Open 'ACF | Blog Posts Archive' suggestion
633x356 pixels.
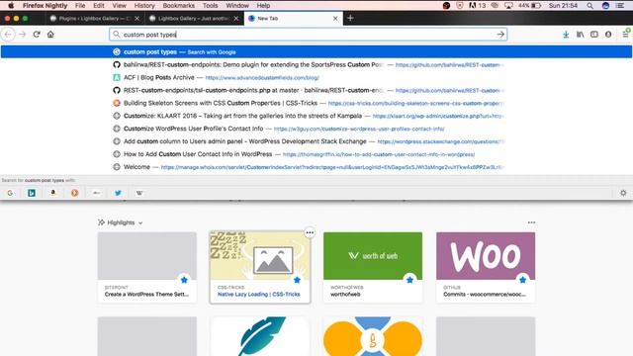tap(316, 77)
